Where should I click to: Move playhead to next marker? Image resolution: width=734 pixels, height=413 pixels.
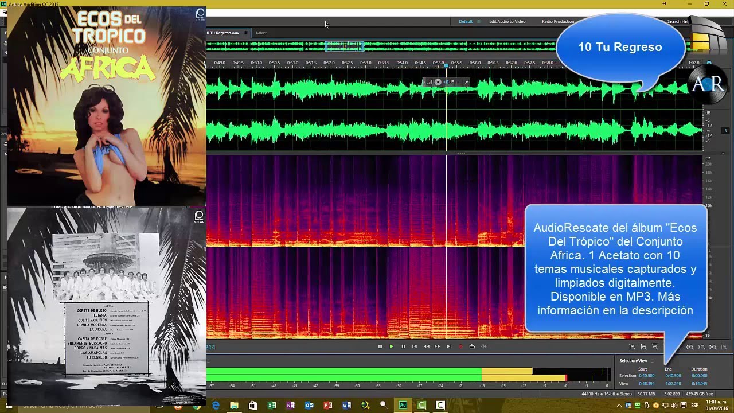click(449, 346)
